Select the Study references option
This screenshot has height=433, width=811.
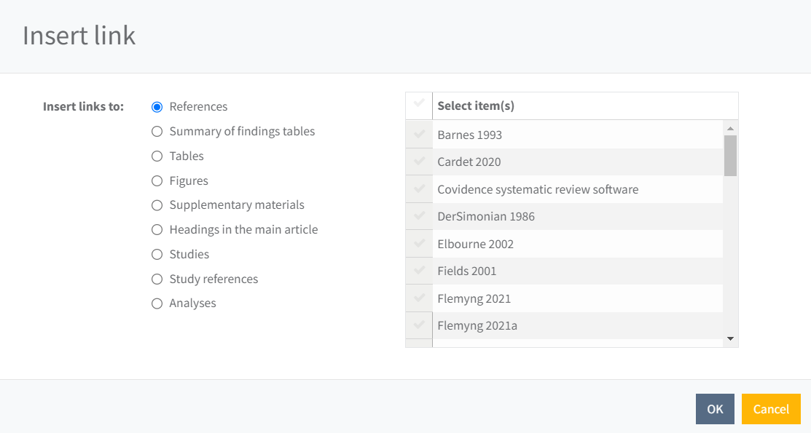click(157, 279)
